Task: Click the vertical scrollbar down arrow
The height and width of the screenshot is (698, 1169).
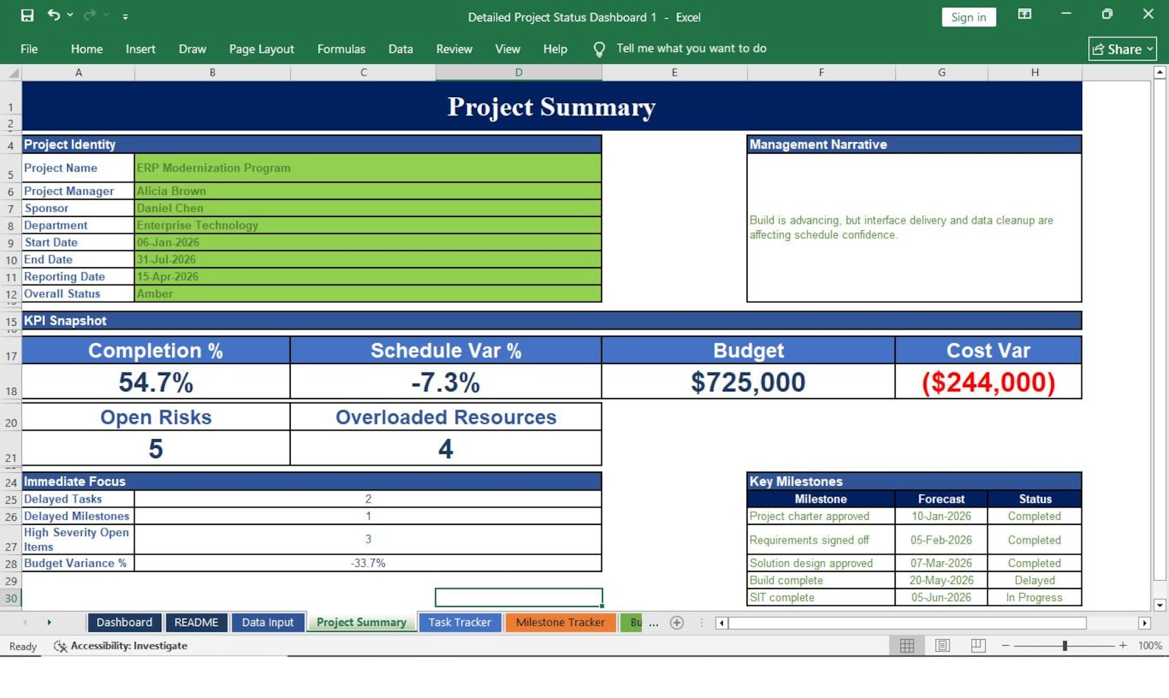Action: tap(1159, 605)
